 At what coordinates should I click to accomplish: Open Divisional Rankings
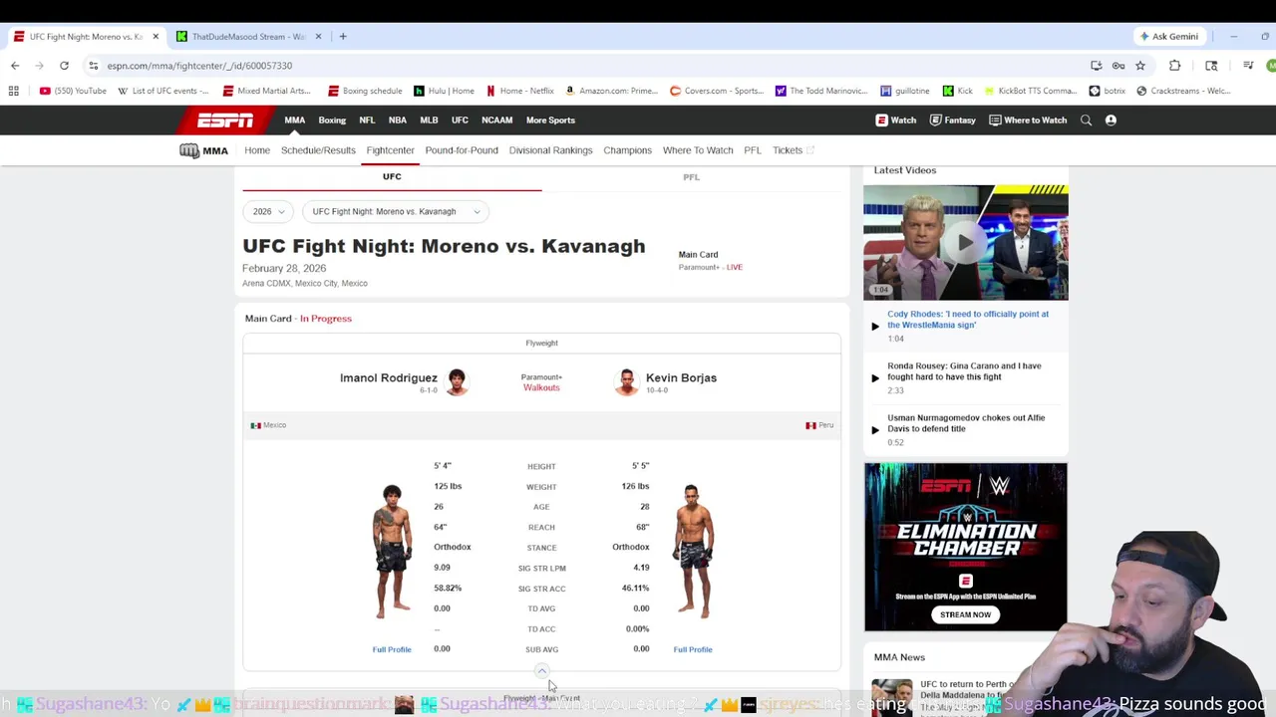click(550, 150)
